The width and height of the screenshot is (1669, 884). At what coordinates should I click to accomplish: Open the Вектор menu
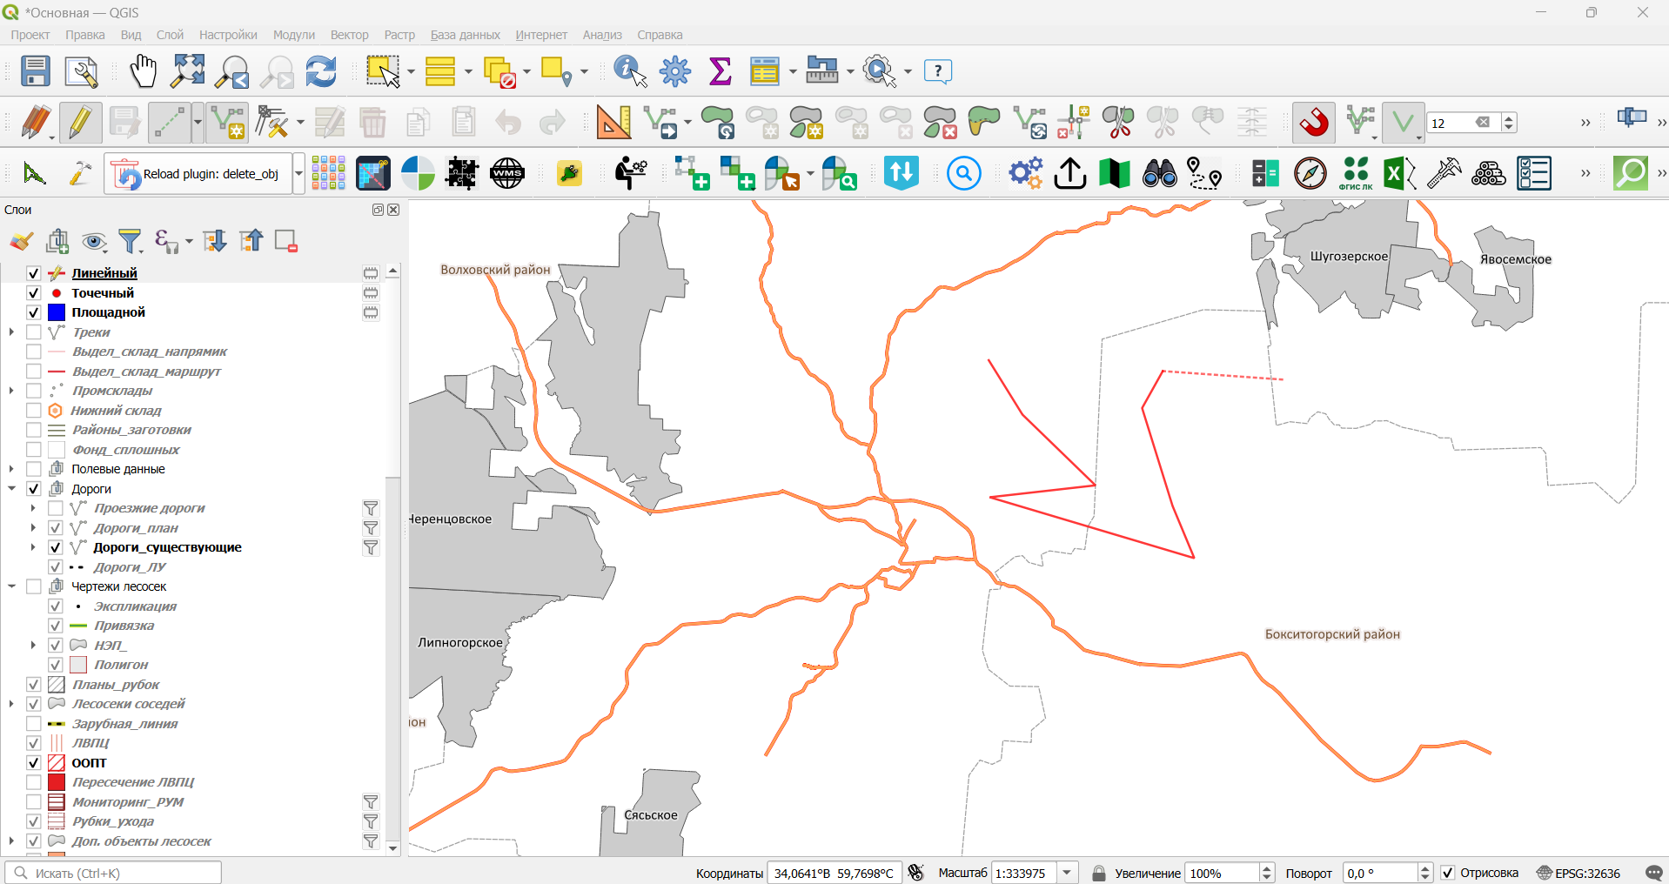(x=349, y=35)
